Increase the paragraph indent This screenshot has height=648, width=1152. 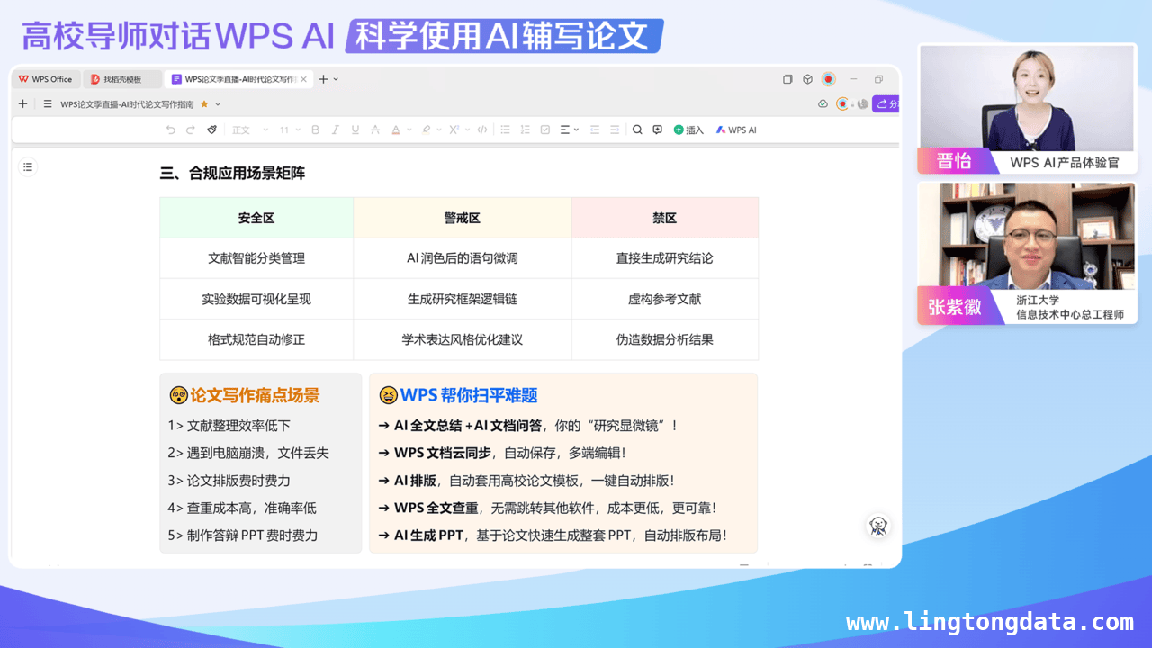pyautogui.click(x=615, y=130)
